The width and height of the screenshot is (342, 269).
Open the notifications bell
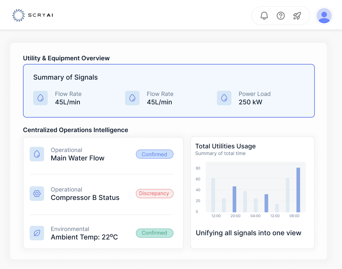point(264,16)
